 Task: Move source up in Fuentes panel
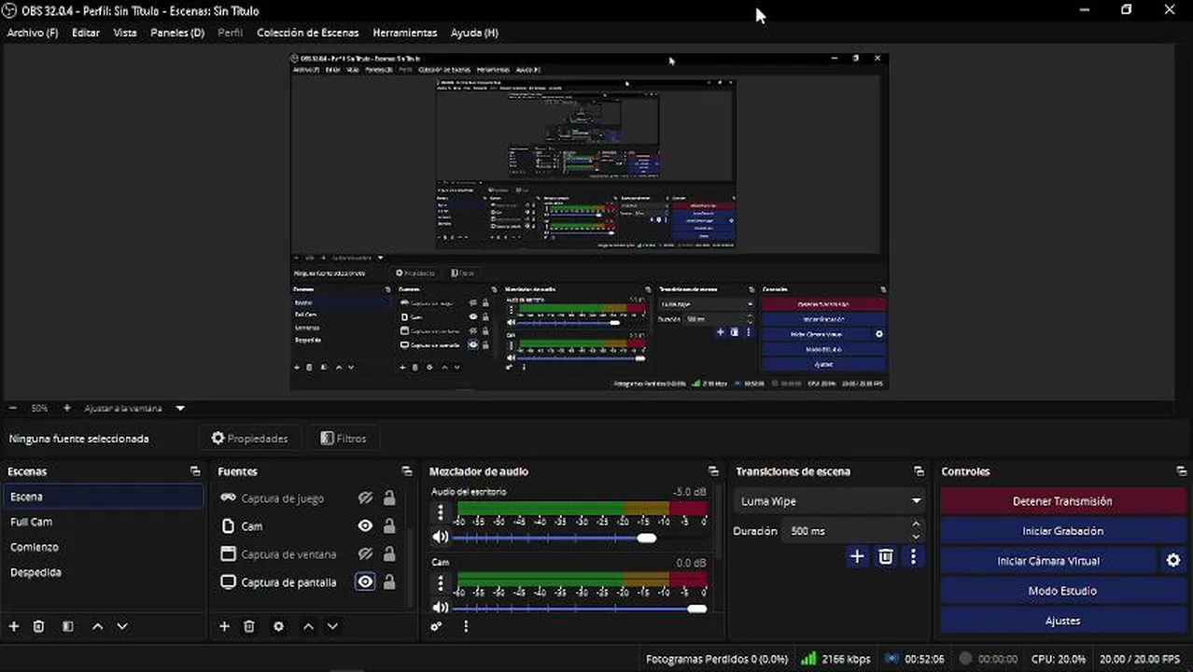[308, 626]
